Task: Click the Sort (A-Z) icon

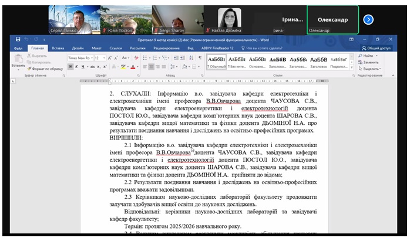Action: pos(191,58)
